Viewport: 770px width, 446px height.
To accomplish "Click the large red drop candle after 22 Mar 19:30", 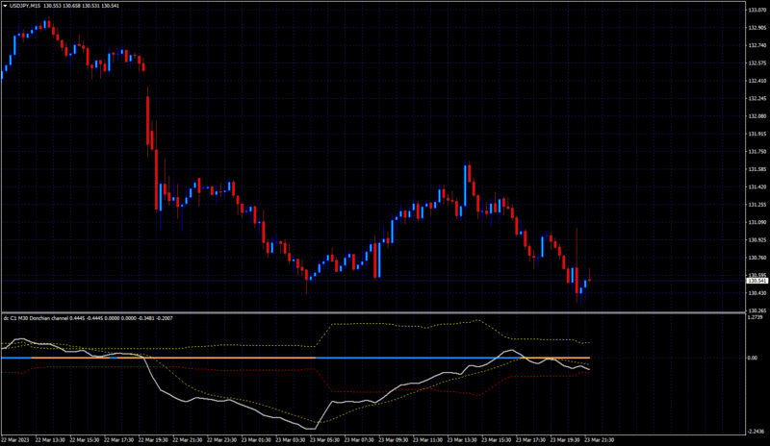I will [x=148, y=120].
